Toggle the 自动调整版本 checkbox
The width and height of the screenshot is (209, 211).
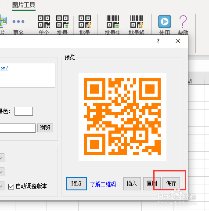(x=11, y=186)
